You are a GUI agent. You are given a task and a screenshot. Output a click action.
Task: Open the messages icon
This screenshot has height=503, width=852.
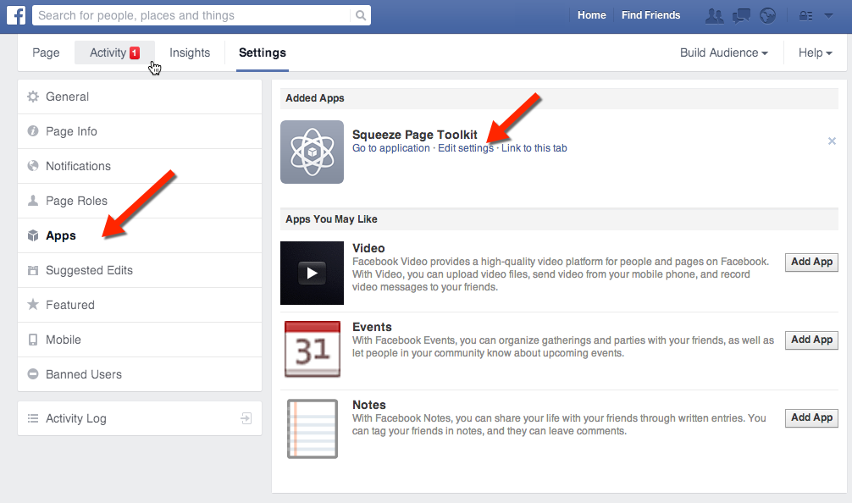pos(742,15)
